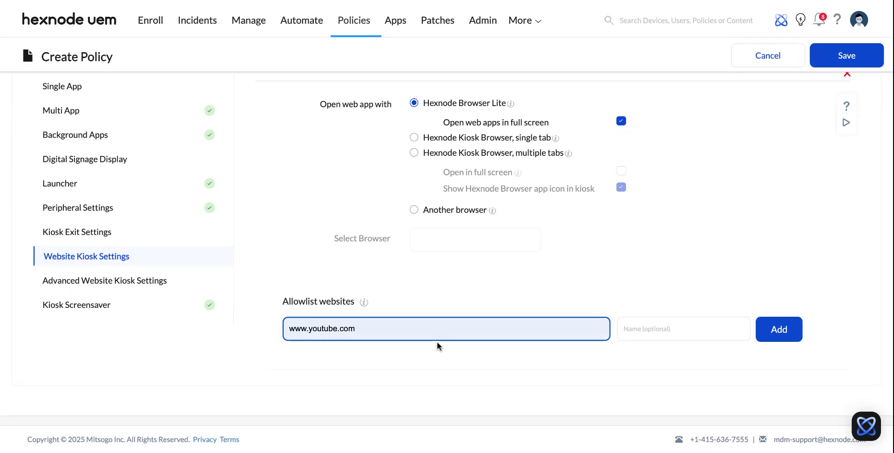
Task: Open the notifications bell showing 8 alerts
Action: coord(819,20)
